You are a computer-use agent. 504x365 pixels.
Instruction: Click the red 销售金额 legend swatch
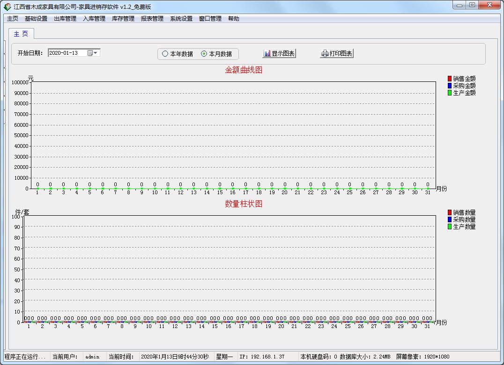tap(450, 79)
